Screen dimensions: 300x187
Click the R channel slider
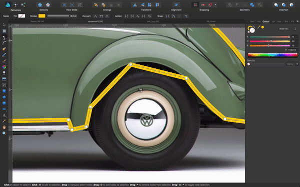pos(270,37)
